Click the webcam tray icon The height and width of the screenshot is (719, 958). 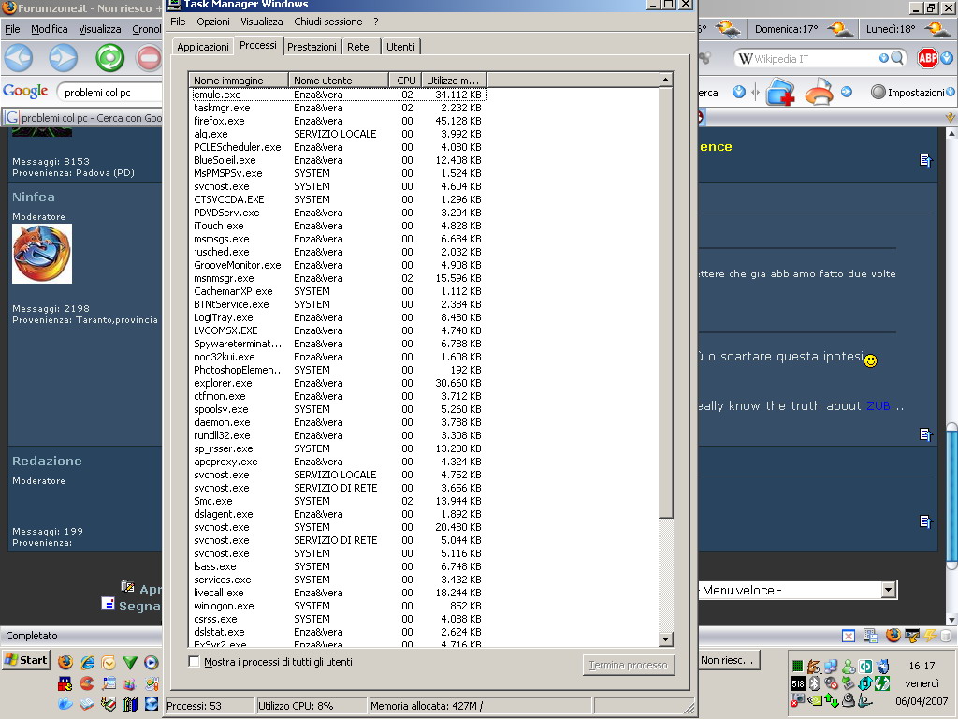[x=849, y=700]
